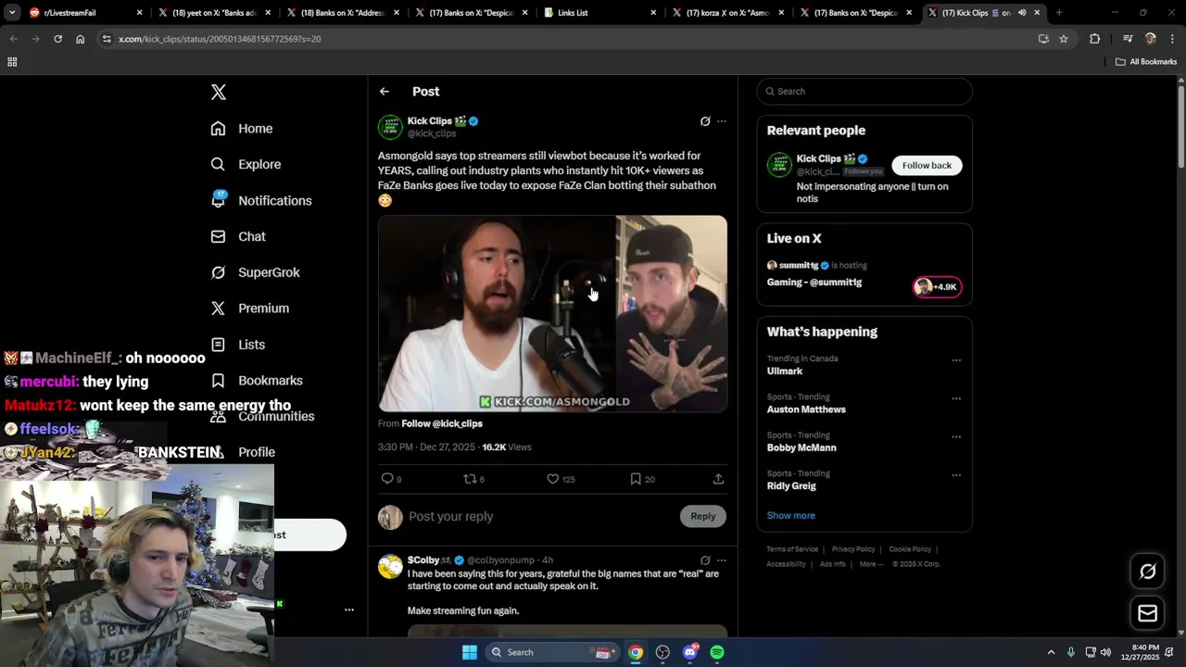Image resolution: width=1186 pixels, height=667 pixels.
Task: Open the browser extensions menu
Action: click(x=1094, y=39)
